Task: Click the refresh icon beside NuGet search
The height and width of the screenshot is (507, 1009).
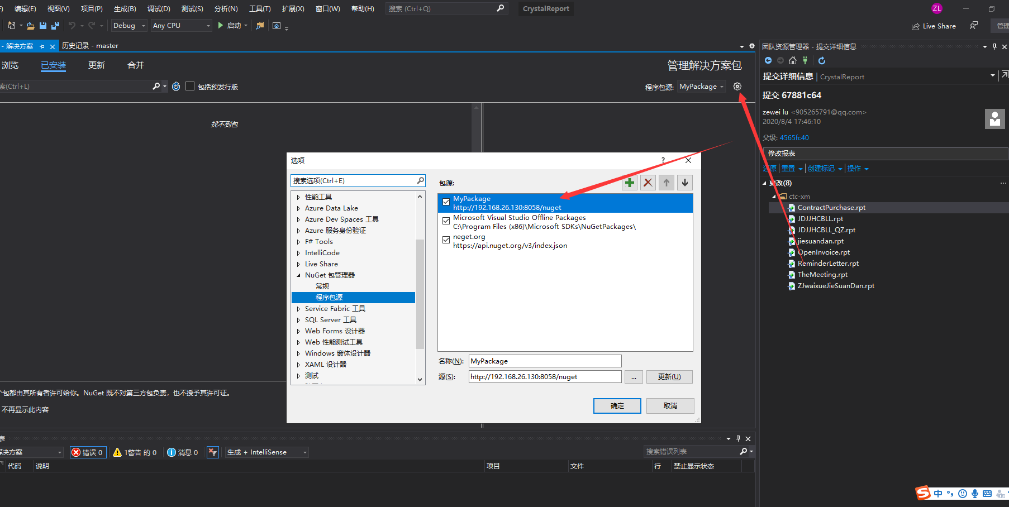Action: click(176, 87)
